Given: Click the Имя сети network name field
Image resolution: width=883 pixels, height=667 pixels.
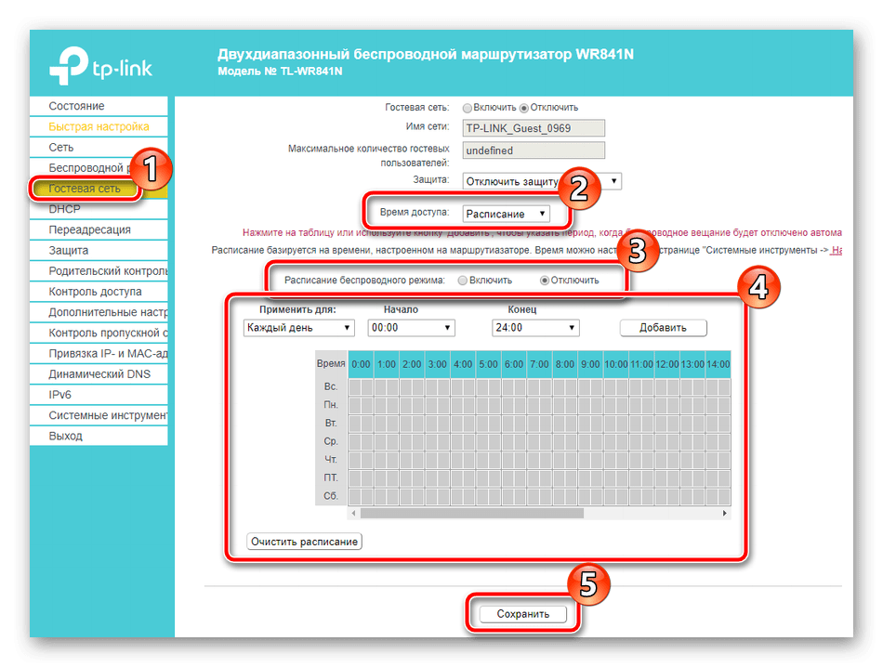Looking at the screenshot, I should point(533,129).
